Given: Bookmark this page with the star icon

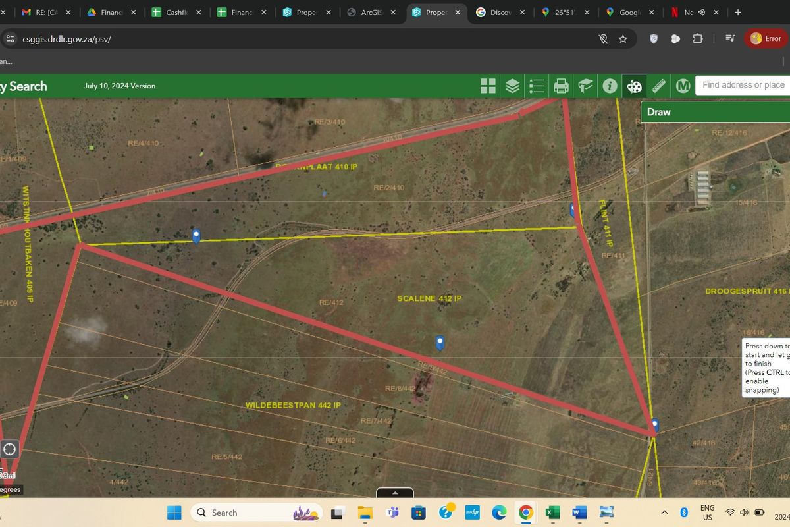Looking at the screenshot, I should [623, 39].
